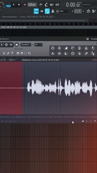Viewport: 97px width, 173px height.
Task: Expand arrow after the Голос breadcrumb
Action: (x=55, y=17)
